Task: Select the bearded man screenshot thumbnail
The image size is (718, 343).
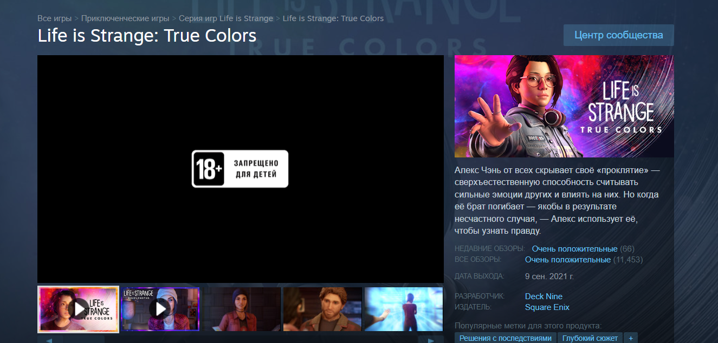Action: 322,309
